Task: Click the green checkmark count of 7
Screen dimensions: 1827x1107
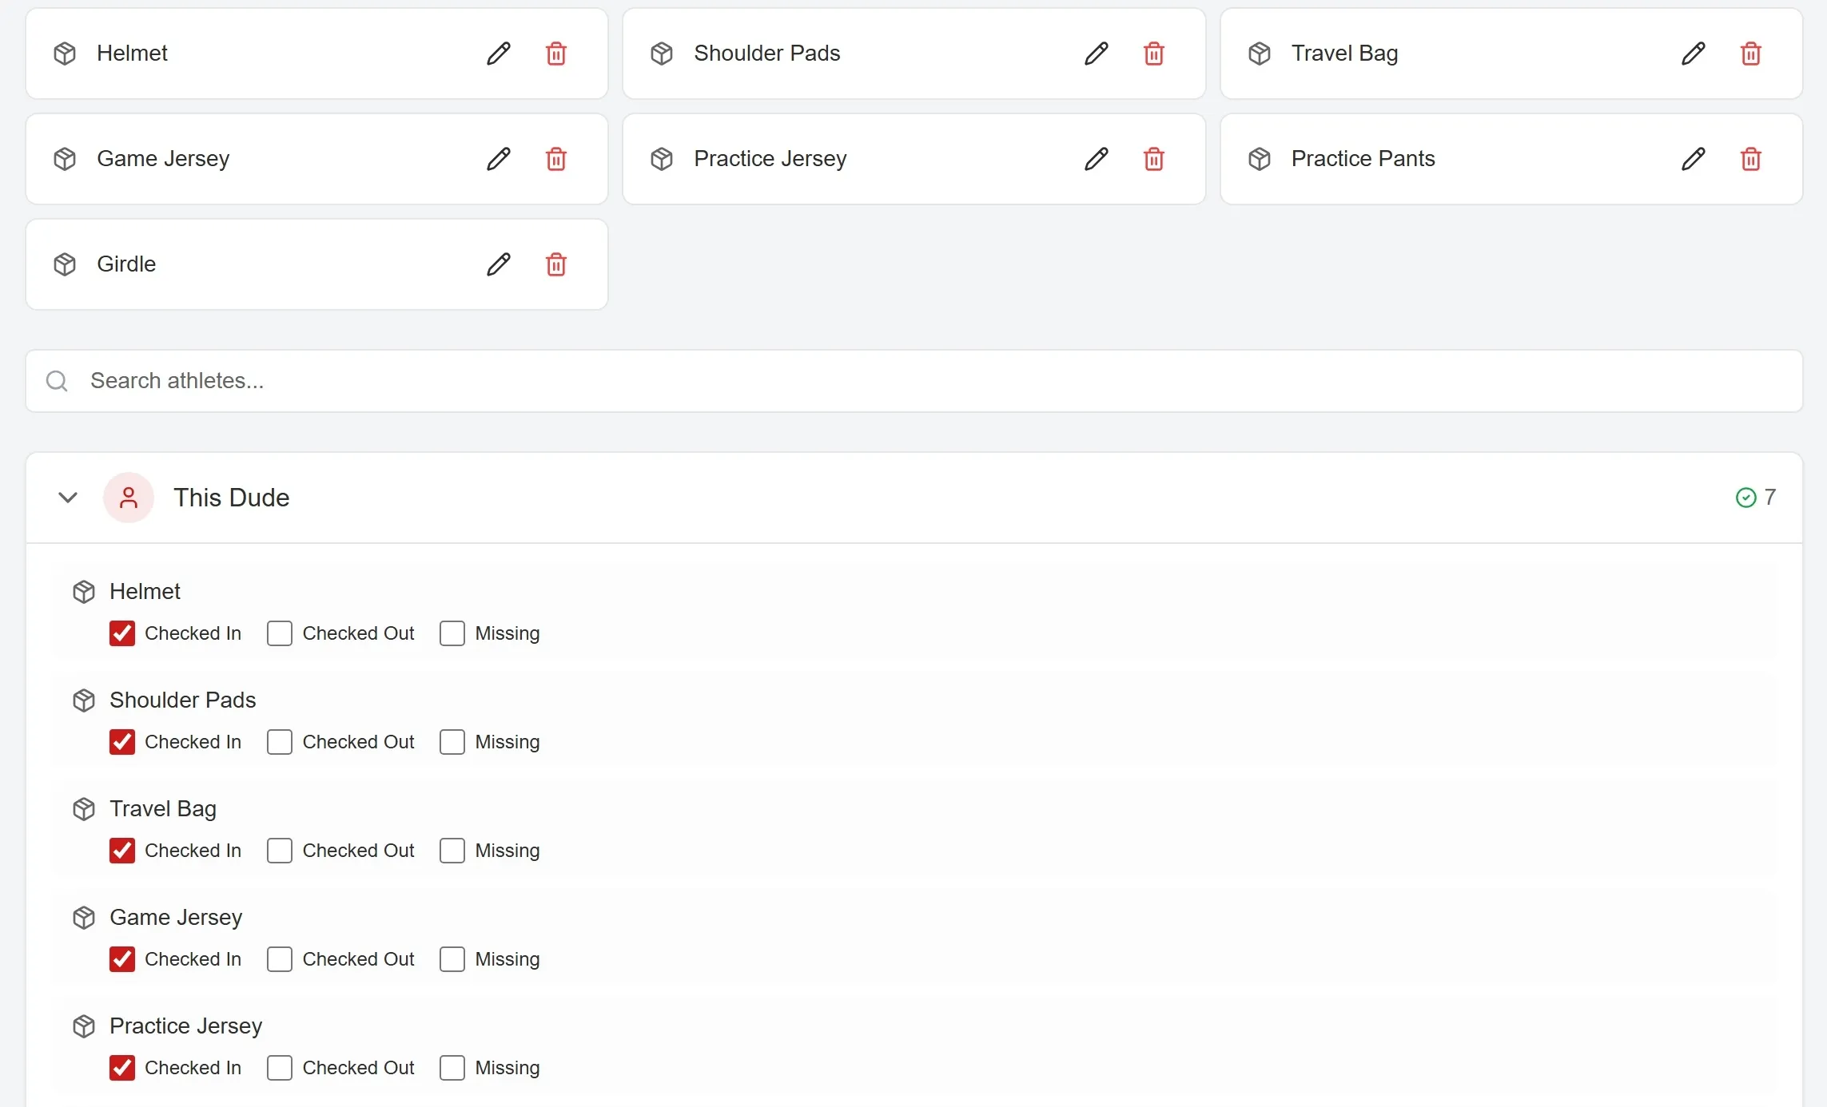Action: point(1756,498)
